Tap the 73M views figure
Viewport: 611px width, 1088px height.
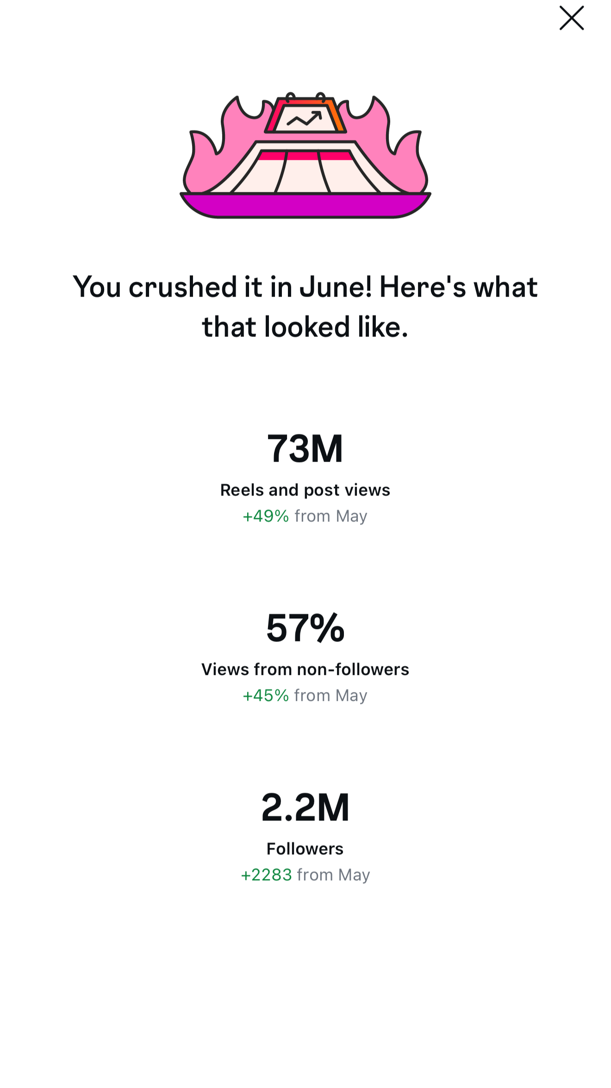pos(305,448)
